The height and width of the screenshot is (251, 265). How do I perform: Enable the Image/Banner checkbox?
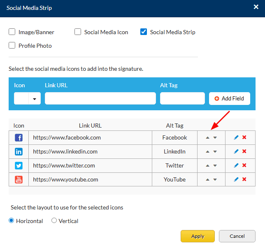point(12,32)
